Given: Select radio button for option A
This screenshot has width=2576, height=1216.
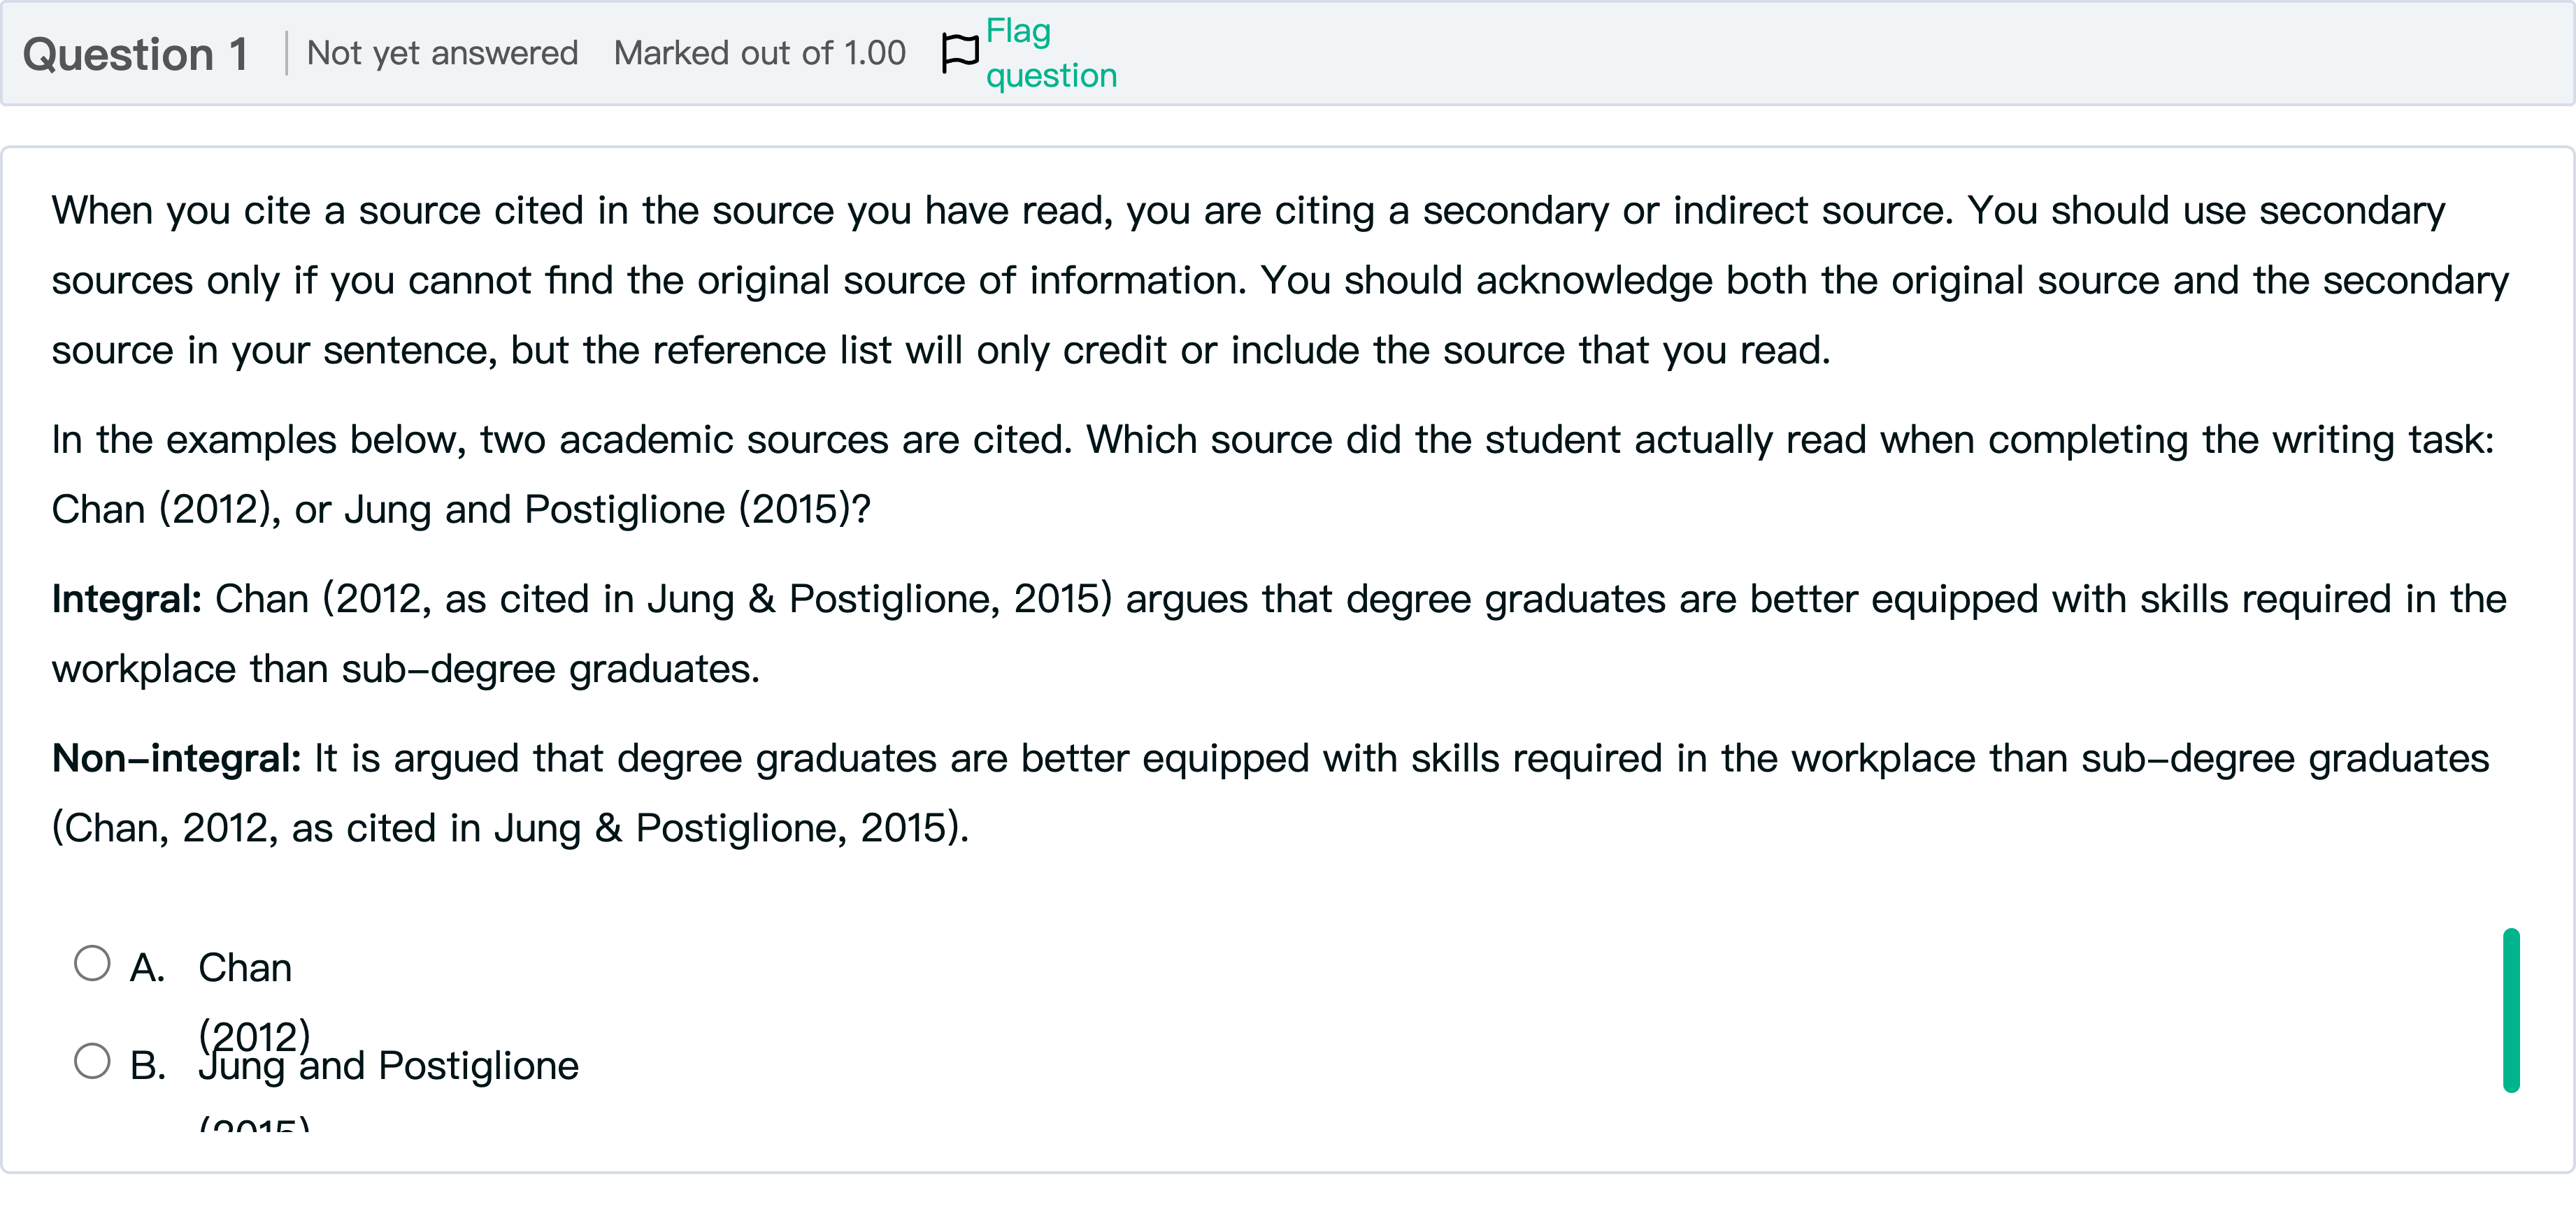Looking at the screenshot, I should pyautogui.click(x=92, y=963).
